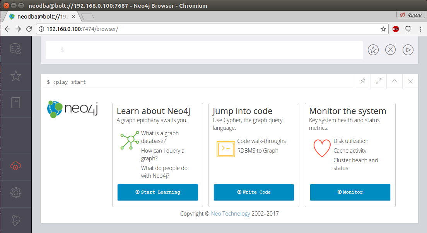The width and height of the screenshot is (427, 233).
Task: Click the Monitor button
Action: point(350,192)
